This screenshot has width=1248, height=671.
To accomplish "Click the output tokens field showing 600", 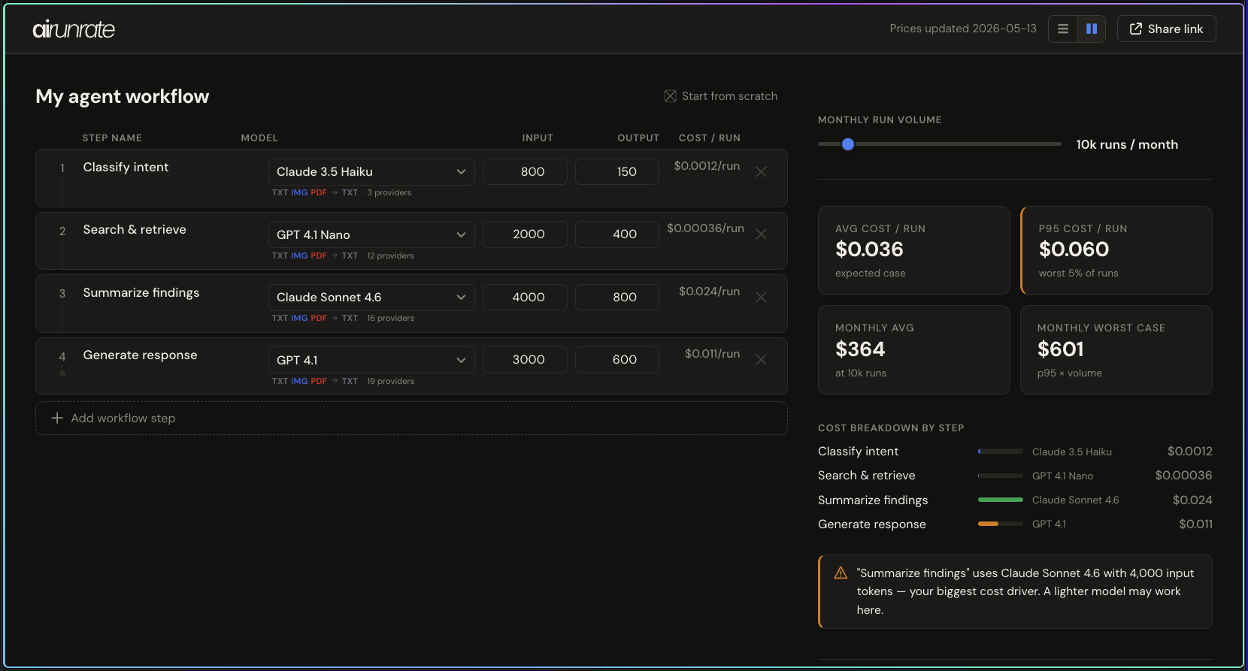I will pyautogui.click(x=617, y=360).
